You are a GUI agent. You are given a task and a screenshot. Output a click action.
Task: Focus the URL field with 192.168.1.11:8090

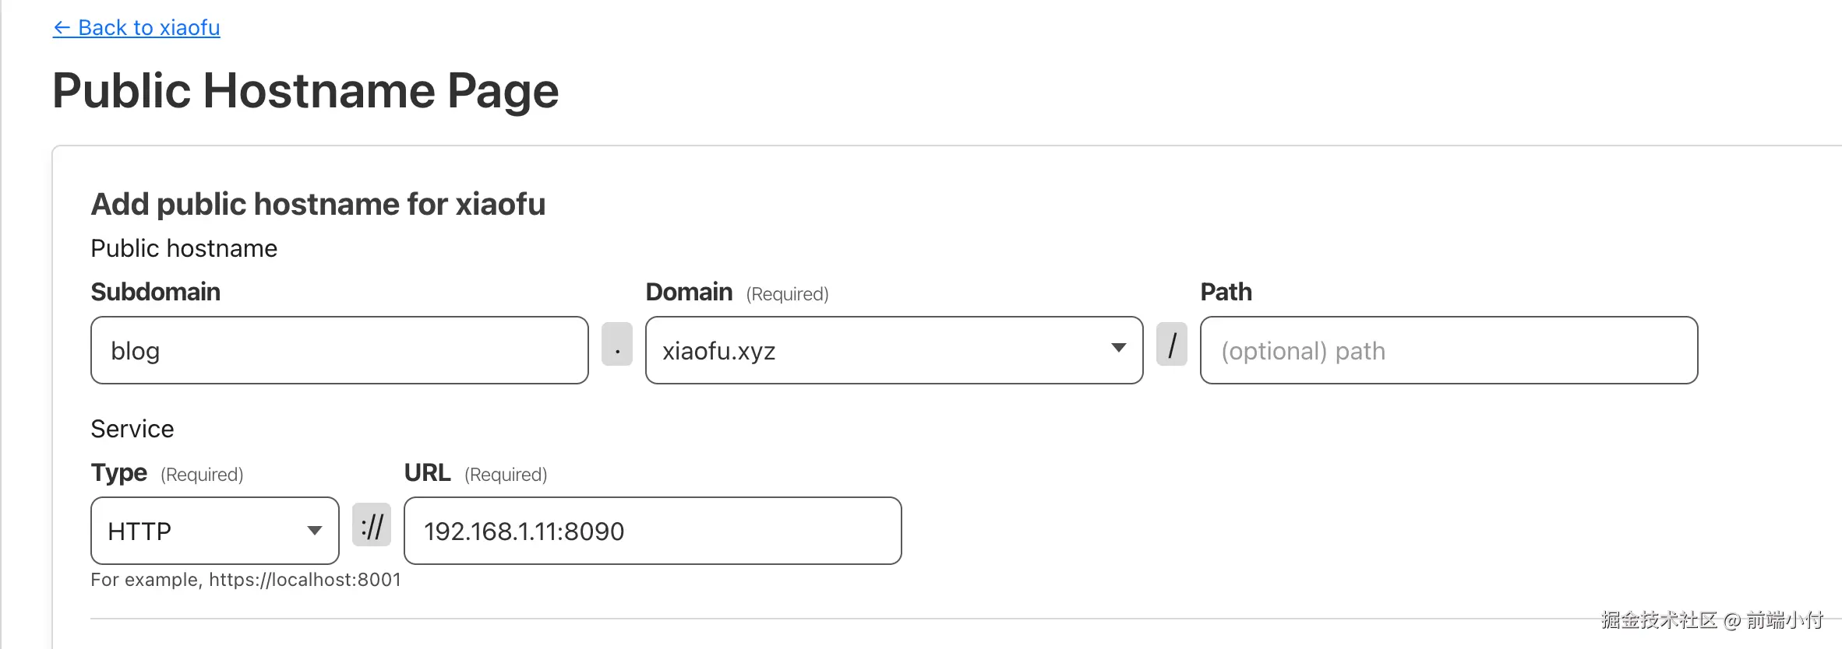(652, 531)
